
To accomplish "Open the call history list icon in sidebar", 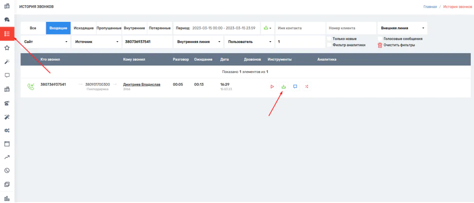I will coord(7,34).
